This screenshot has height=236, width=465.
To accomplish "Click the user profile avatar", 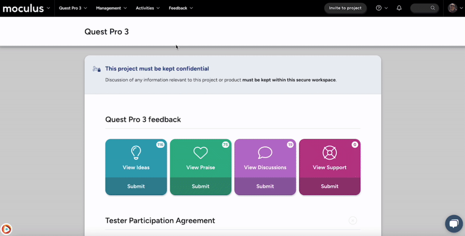I will point(452,8).
